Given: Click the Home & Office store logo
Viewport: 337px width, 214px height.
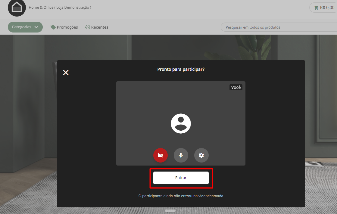Looking at the screenshot, I should (x=17, y=8).
